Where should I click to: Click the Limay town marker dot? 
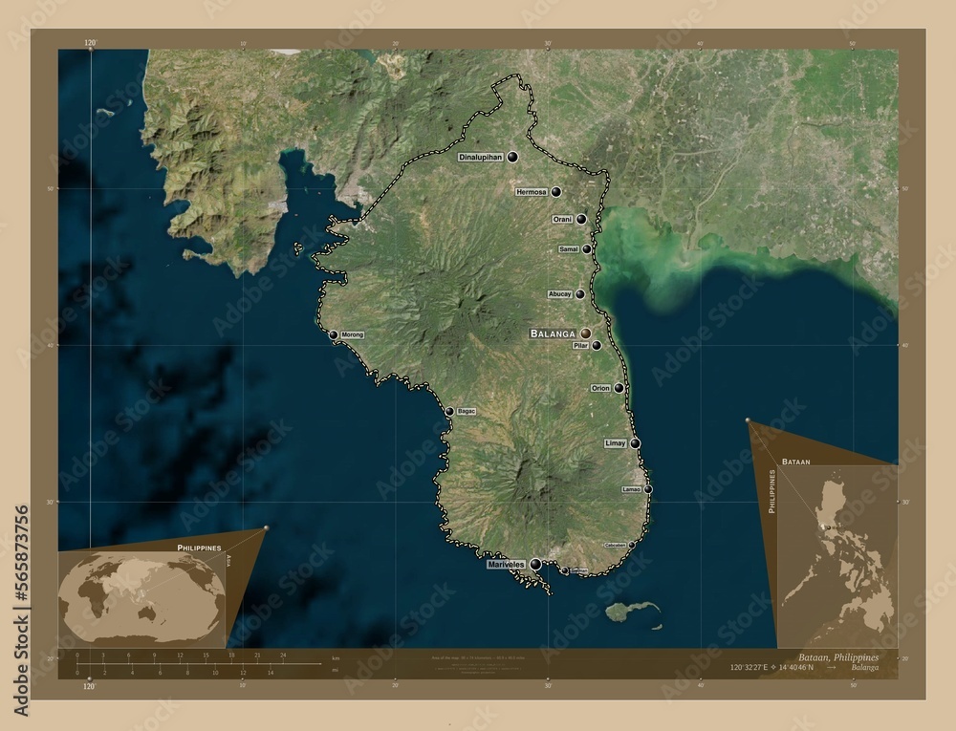[636, 443]
